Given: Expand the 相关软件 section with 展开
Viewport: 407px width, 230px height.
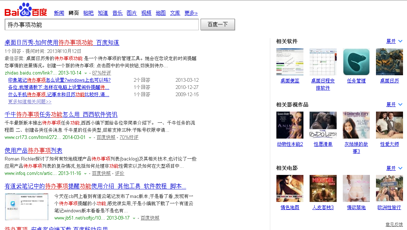Looking at the screenshot, I should 394,41.
